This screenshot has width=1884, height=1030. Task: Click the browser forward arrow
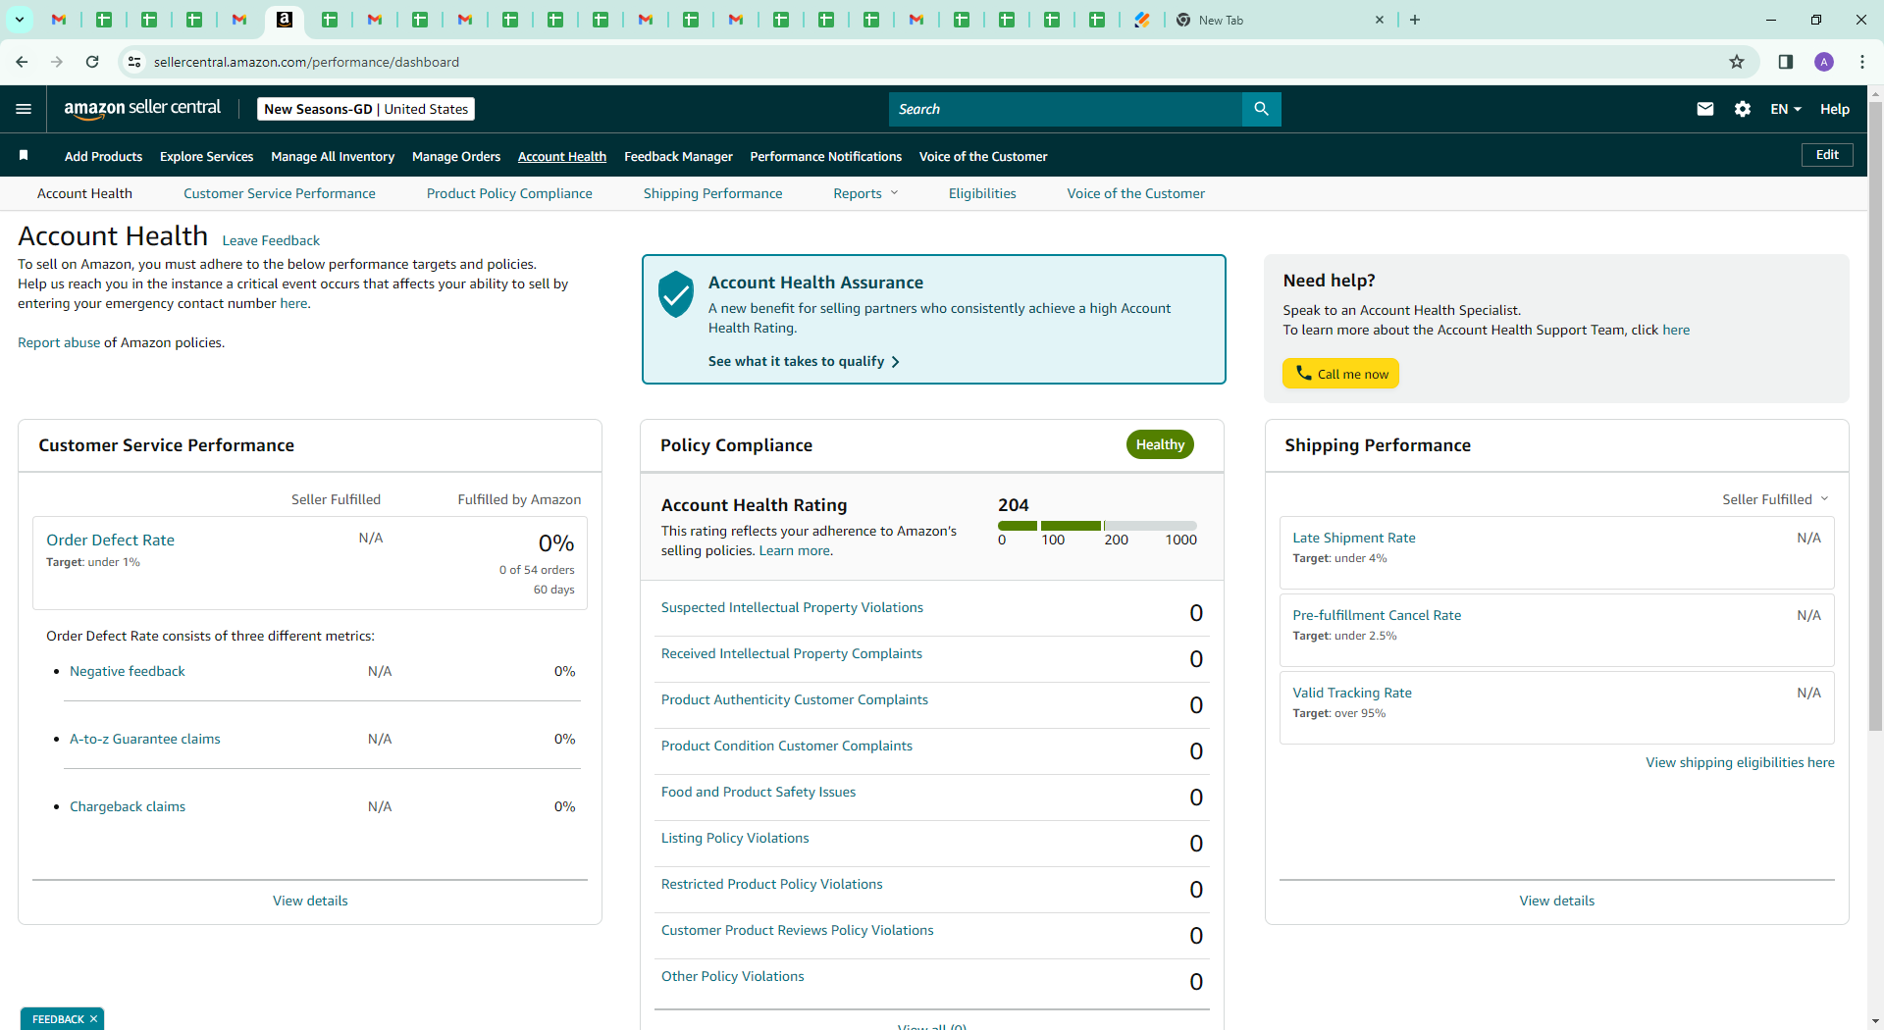click(x=57, y=62)
